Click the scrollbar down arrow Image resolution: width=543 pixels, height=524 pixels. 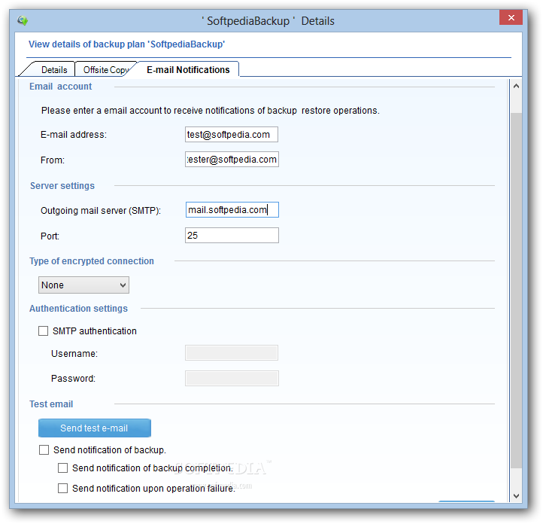pos(516,496)
